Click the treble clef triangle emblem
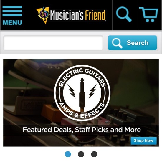This screenshot has height=162, width=162. point(43,15)
